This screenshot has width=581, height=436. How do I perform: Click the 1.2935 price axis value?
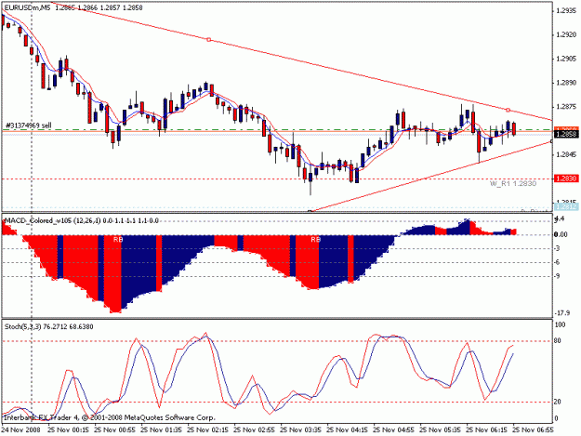(566, 11)
